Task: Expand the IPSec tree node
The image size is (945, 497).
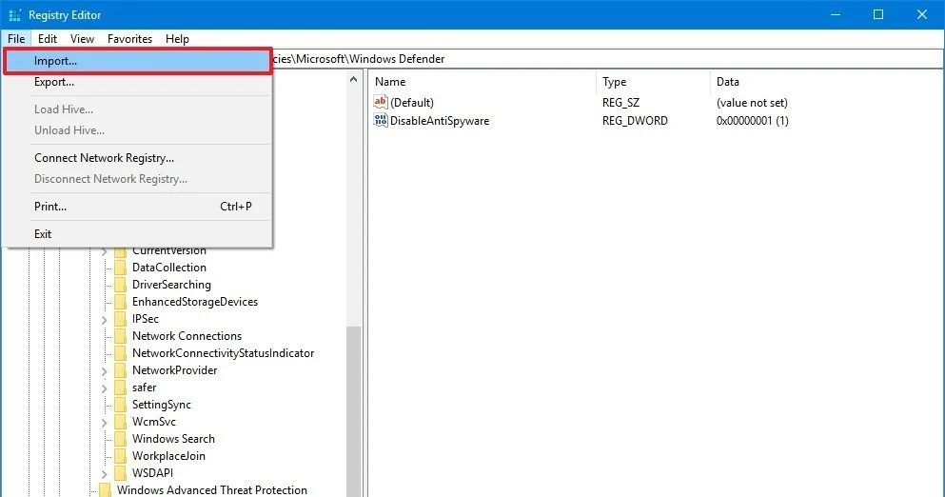Action: (104, 319)
